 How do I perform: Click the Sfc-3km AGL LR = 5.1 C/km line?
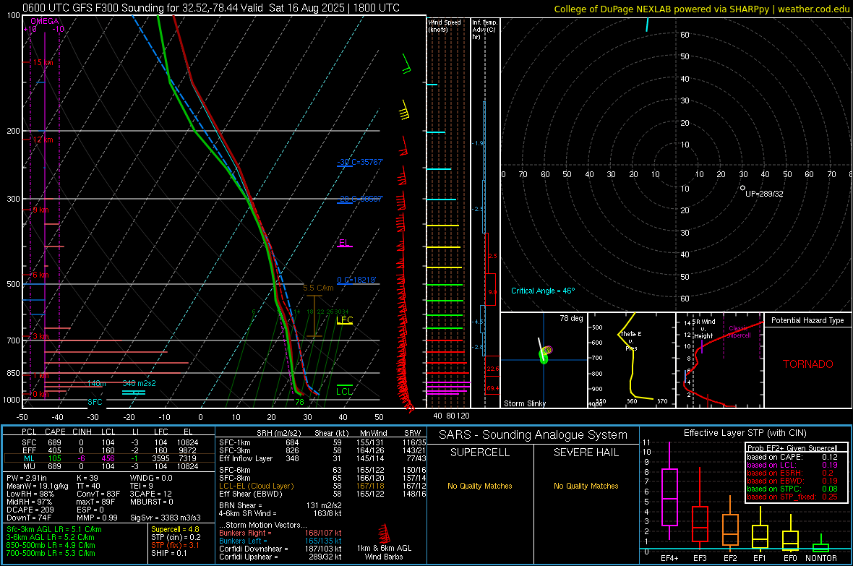pos(54,529)
